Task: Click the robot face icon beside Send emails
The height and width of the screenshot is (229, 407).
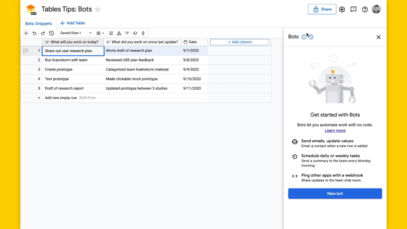Action: pyautogui.click(x=295, y=142)
